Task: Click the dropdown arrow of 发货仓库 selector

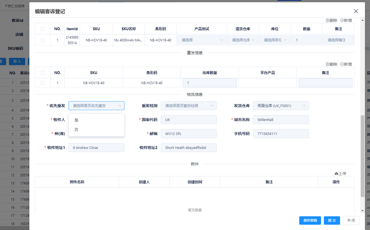Action: (304, 106)
